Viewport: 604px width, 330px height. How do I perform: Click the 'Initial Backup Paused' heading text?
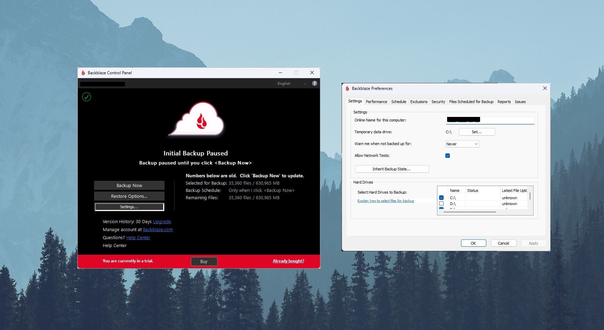pyautogui.click(x=195, y=153)
